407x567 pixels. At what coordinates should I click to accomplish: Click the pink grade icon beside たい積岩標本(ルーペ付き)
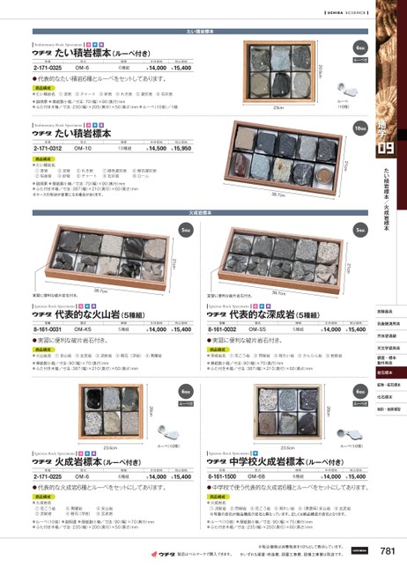tap(88, 45)
